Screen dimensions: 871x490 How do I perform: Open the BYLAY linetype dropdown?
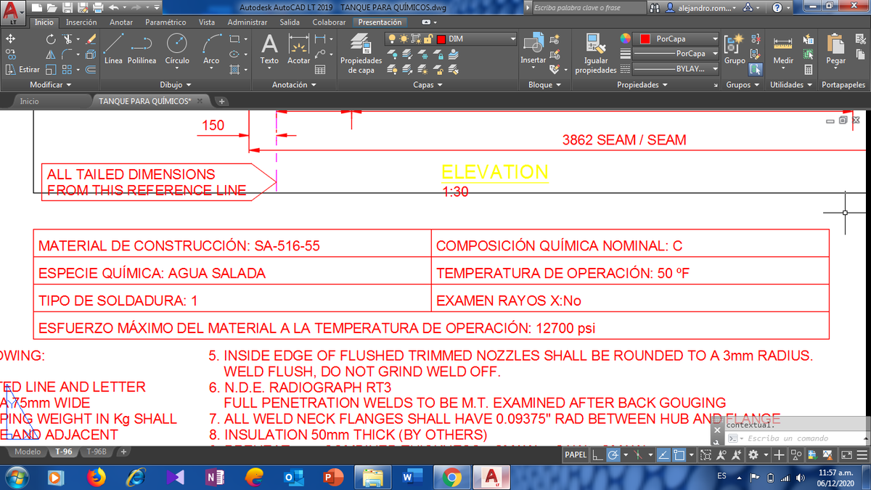tap(677, 69)
